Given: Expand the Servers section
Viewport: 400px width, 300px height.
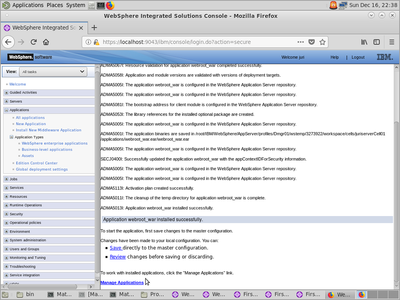Looking at the screenshot, I should [6, 101].
